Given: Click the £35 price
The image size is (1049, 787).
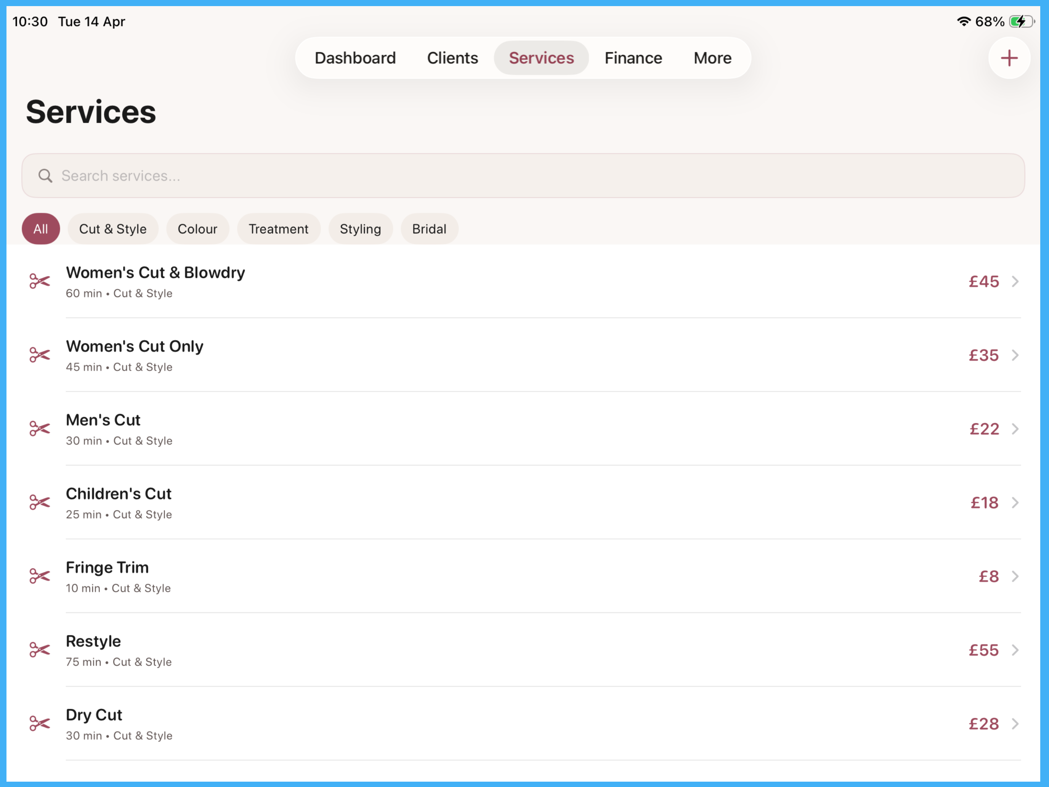Looking at the screenshot, I should tap(983, 355).
